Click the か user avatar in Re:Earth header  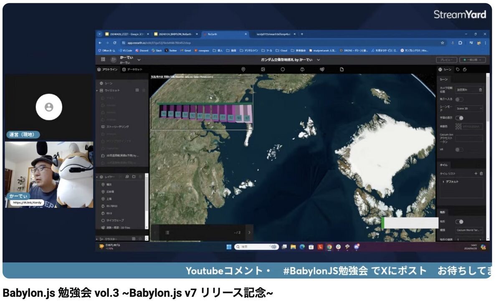pyautogui.click(x=114, y=60)
